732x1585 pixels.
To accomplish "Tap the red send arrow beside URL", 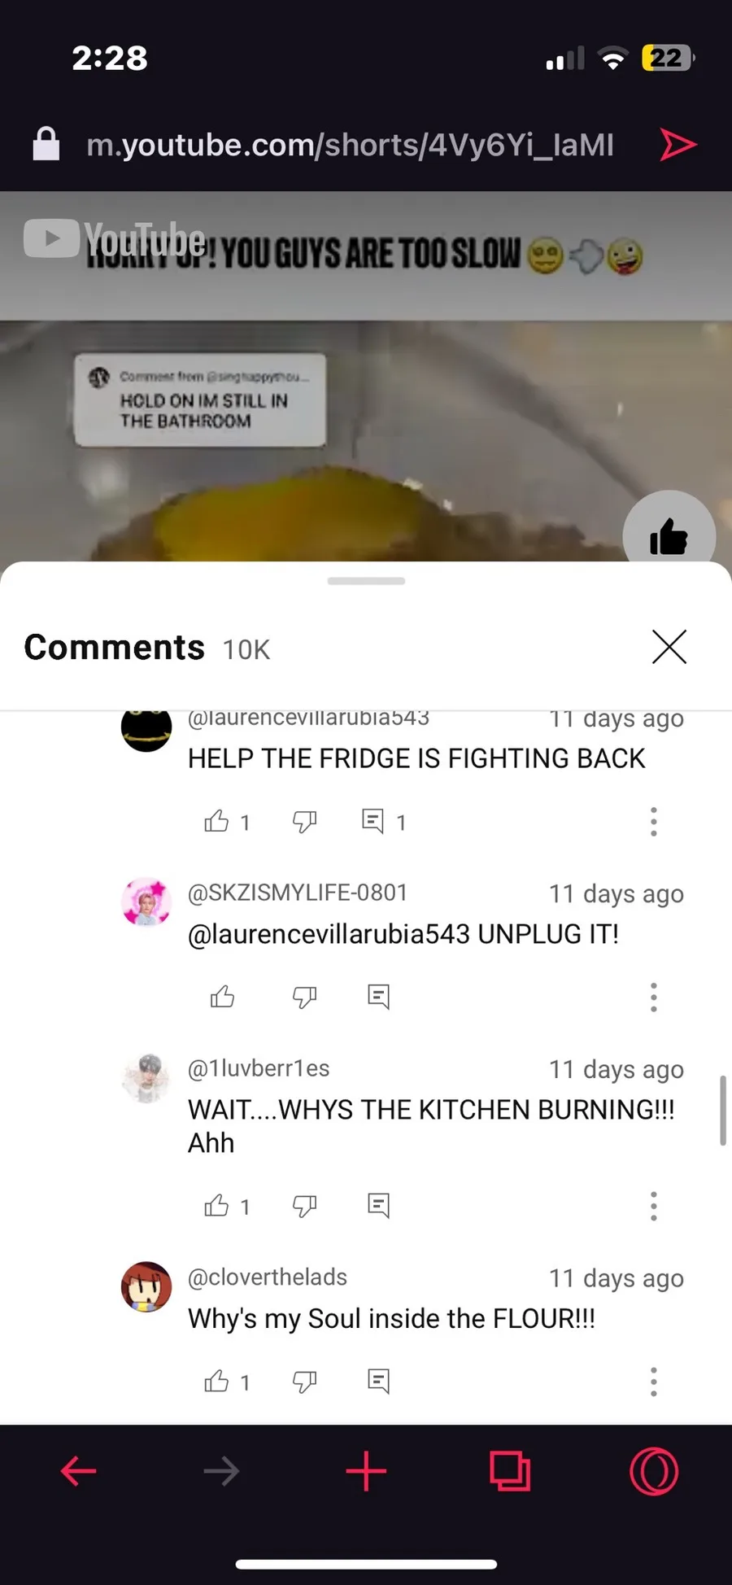I will (x=678, y=145).
